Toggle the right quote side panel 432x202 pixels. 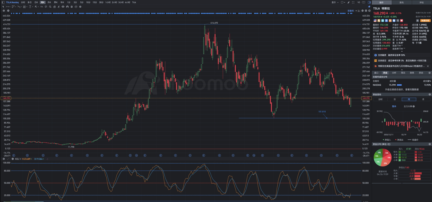(x=369, y=2)
